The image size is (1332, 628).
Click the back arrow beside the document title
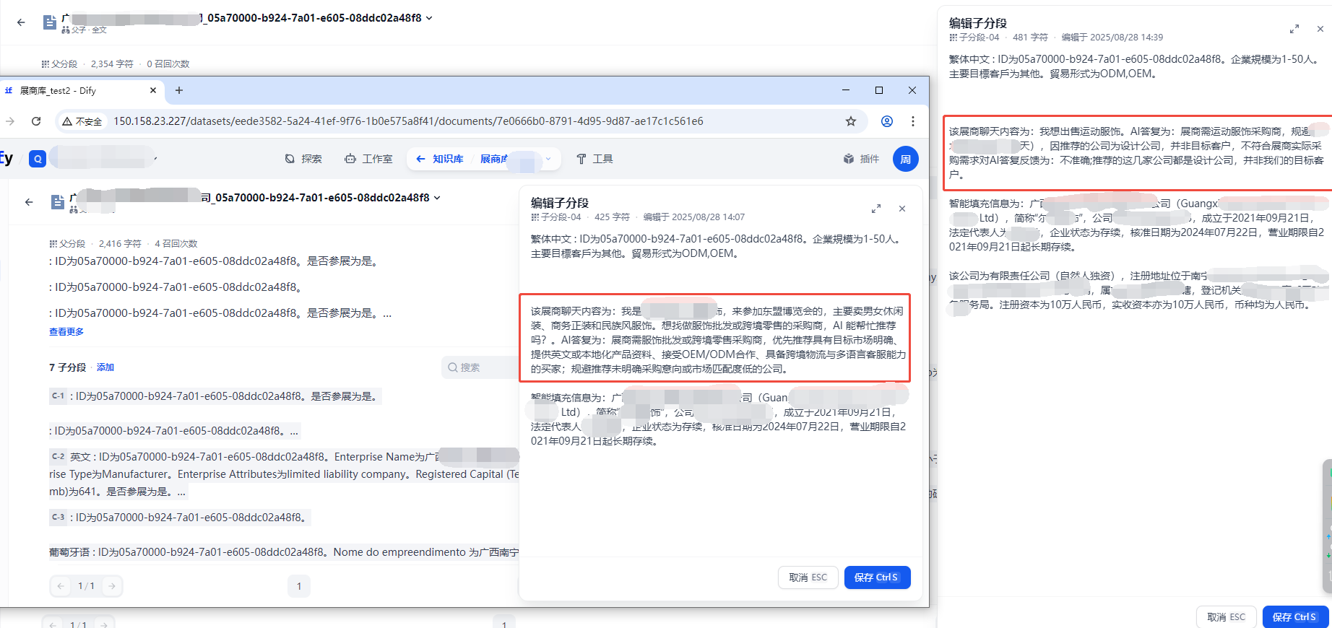[29, 202]
